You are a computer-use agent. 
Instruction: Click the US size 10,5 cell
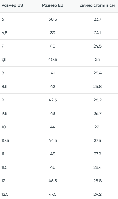coord(5,141)
